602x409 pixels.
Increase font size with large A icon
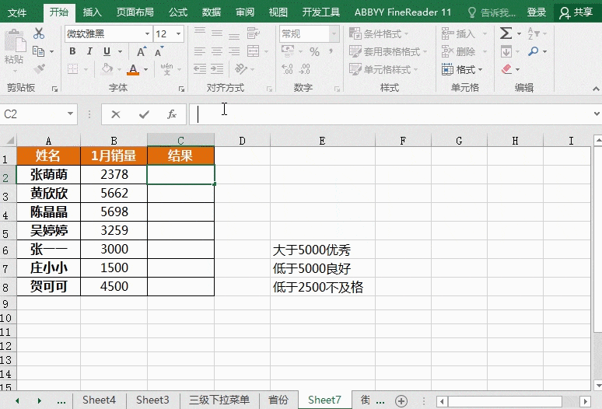pyautogui.click(x=142, y=51)
